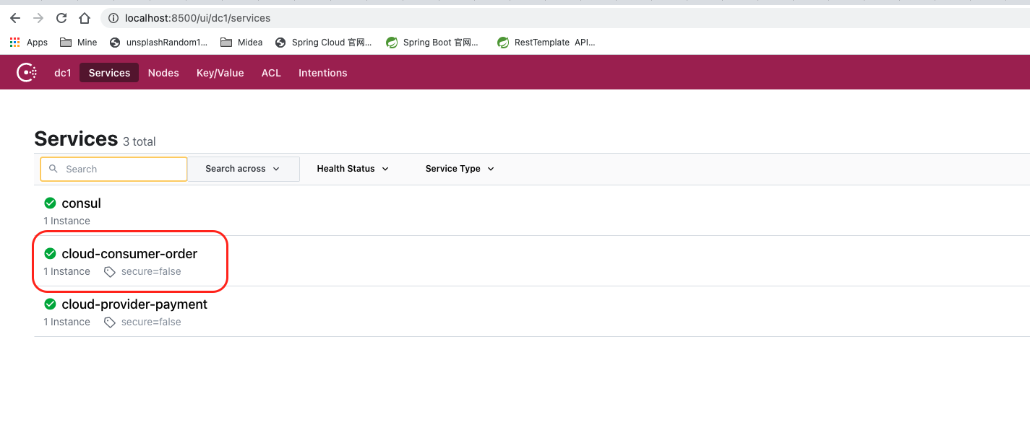The width and height of the screenshot is (1030, 422).
Task: Click tag icon on cloud-consumer-order row
Action: (x=110, y=272)
